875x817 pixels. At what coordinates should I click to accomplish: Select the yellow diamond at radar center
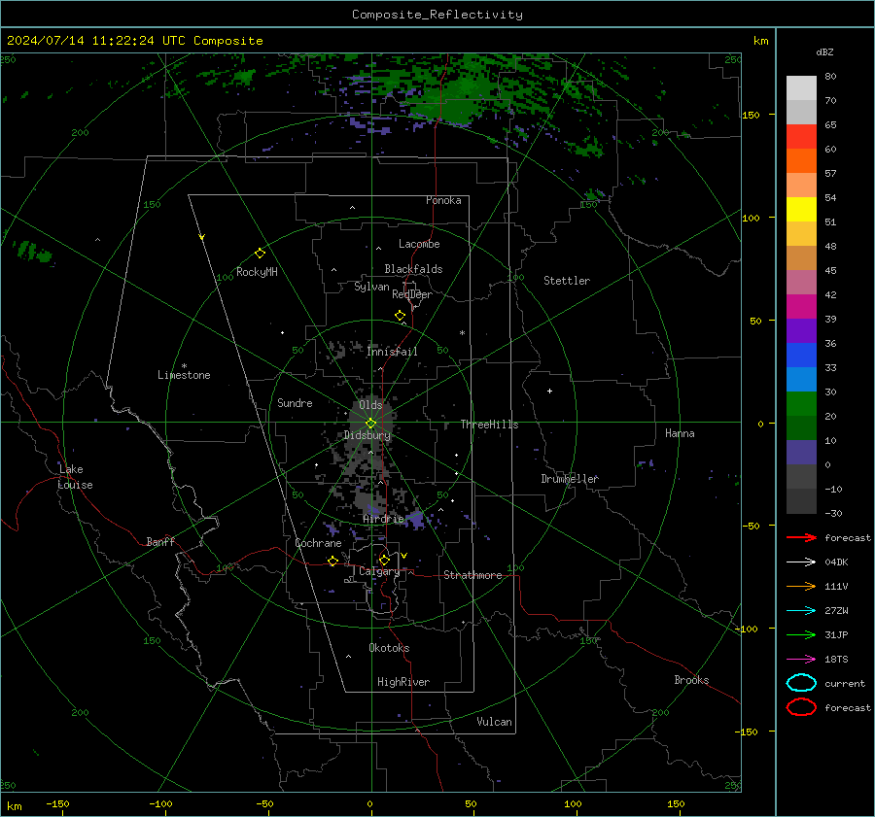click(370, 423)
